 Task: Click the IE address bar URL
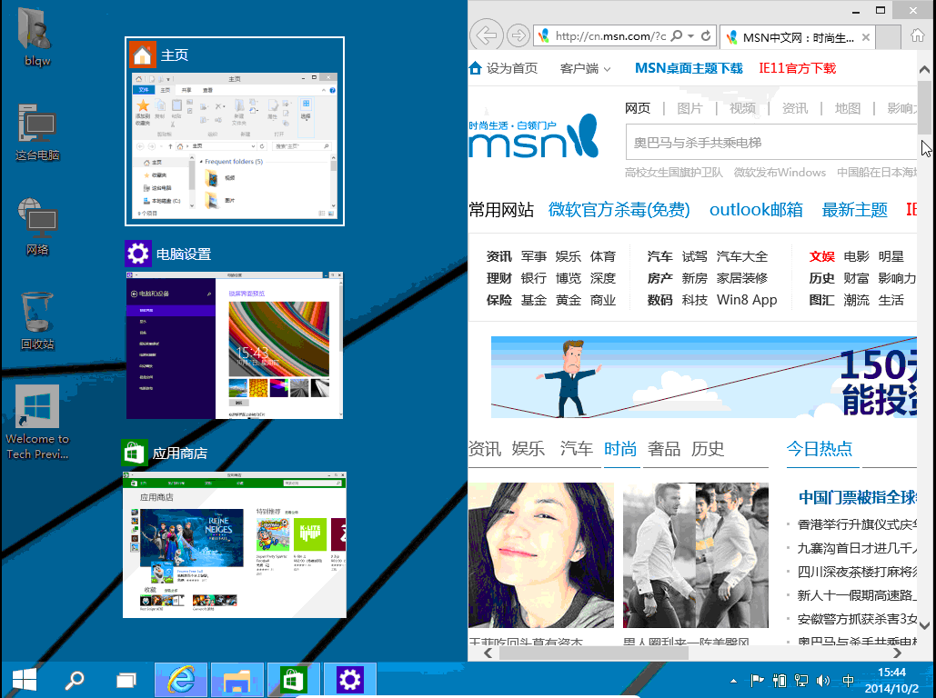(610, 35)
